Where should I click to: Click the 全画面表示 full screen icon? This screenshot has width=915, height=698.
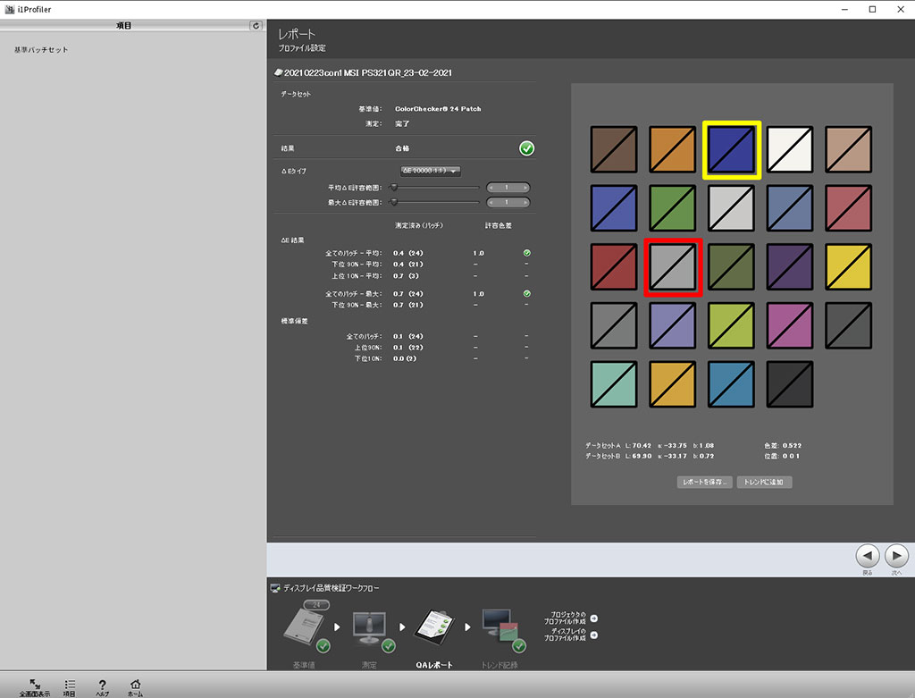click(x=34, y=685)
